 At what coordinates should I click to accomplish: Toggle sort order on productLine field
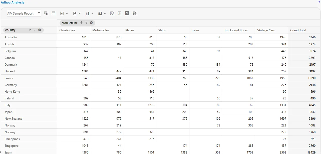pyautogui.click(x=81, y=23)
